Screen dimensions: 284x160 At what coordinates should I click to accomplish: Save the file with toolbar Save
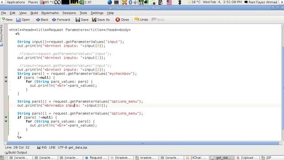pyautogui.click(x=82, y=20)
